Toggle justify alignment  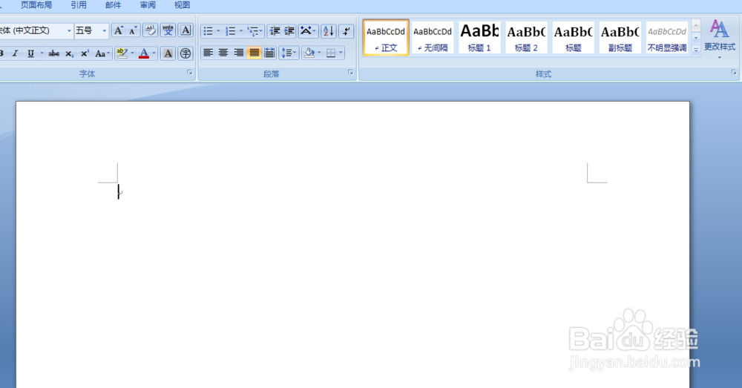pos(254,53)
